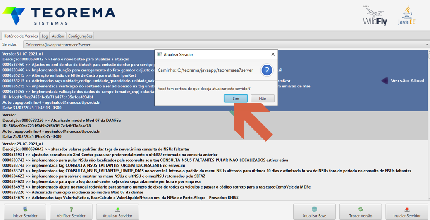Click the Verificar Servidor question mark icon
430x220 pixels.
pos(71,209)
